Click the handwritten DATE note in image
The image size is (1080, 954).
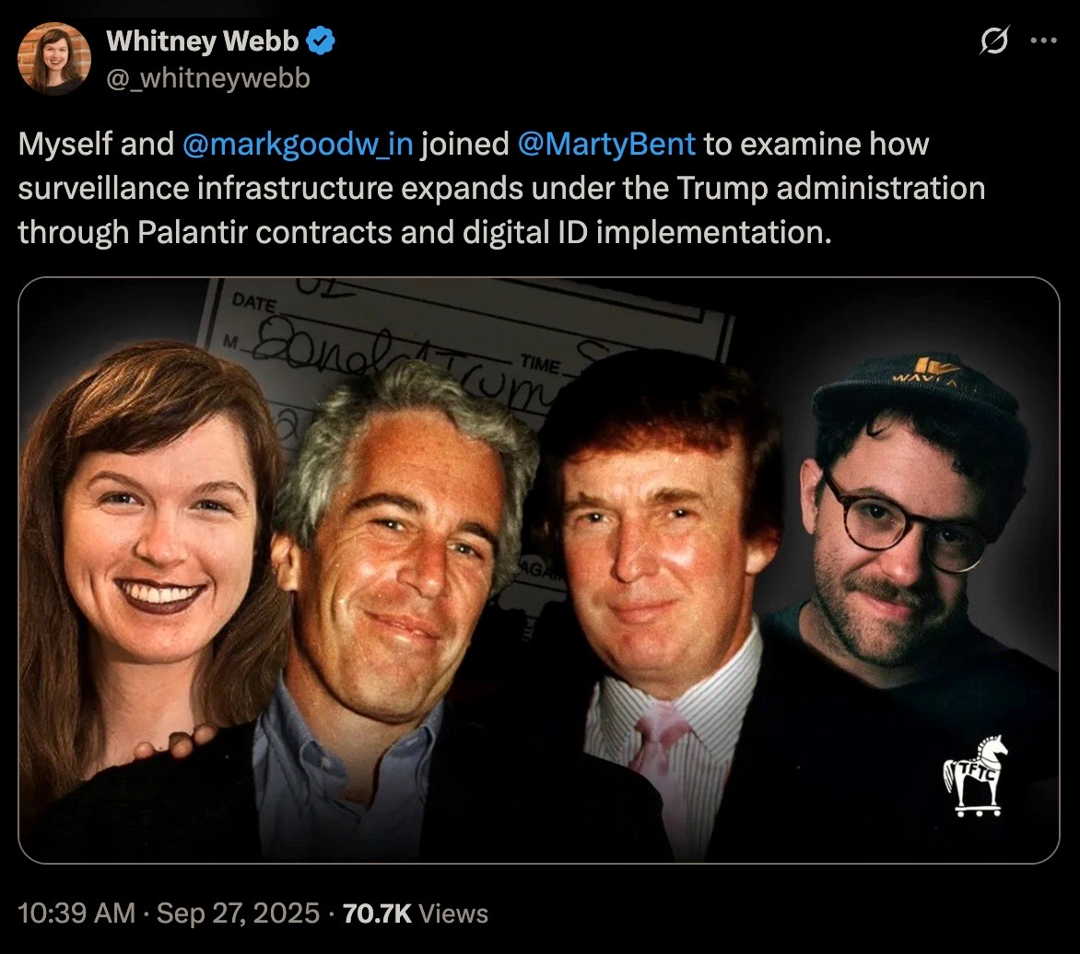click(x=254, y=302)
